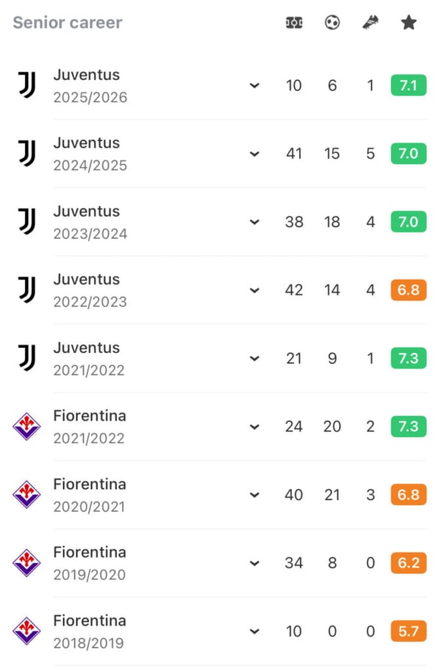Click Juventus logo for 2025/2026 season

pos(27,85)
